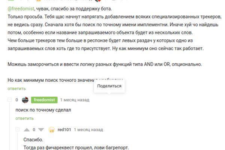This screenshot has width=225, height=150.
Task: Click the text 'поиск по точному сделал'
Action: [43, 110]
